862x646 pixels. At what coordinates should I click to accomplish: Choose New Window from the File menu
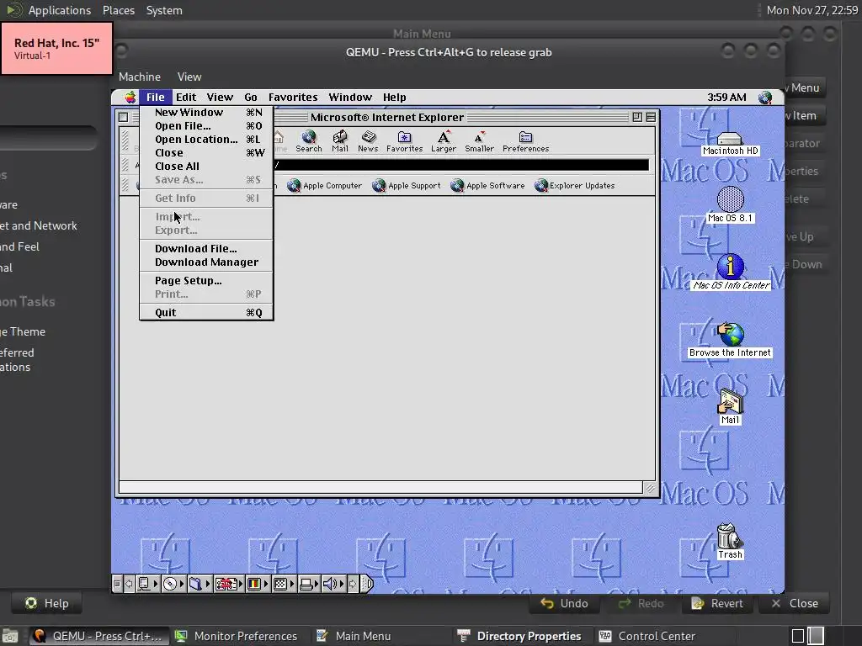coord(206,112)
